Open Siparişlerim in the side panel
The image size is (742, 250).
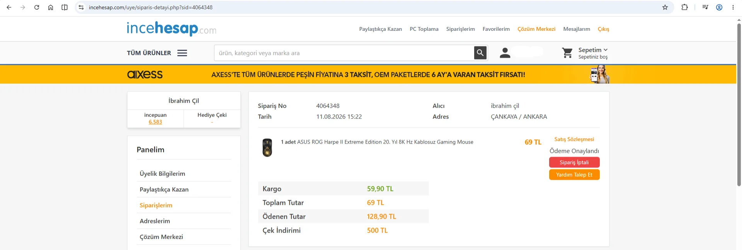pyautogui.click(x=156, y=205)
